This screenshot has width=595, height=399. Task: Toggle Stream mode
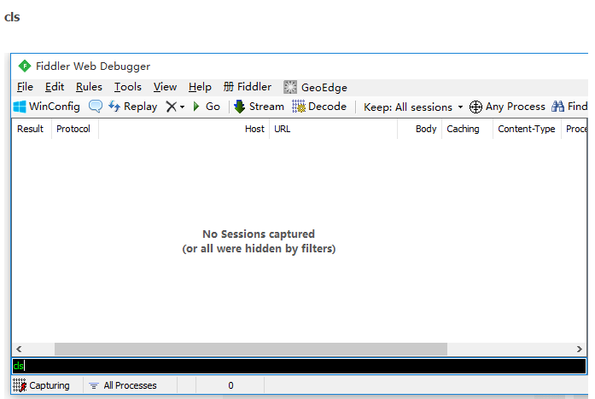[x=259, y=107]
